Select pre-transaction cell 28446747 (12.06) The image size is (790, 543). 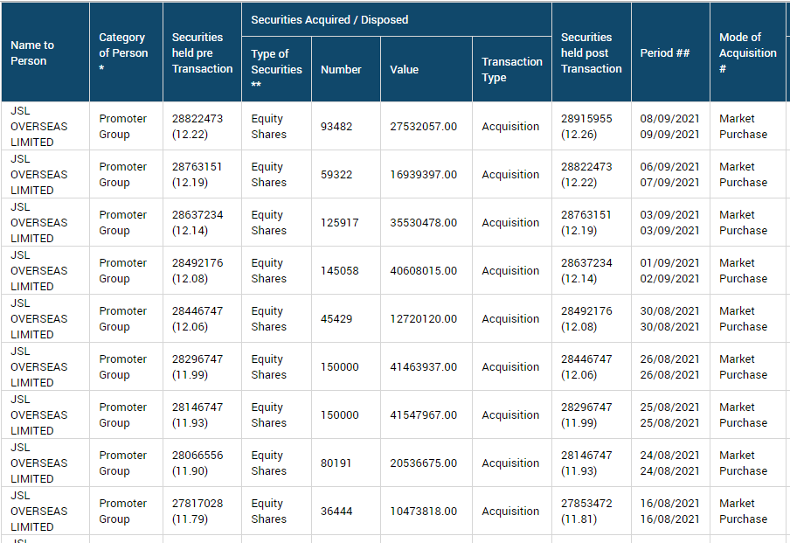point(202,318)
